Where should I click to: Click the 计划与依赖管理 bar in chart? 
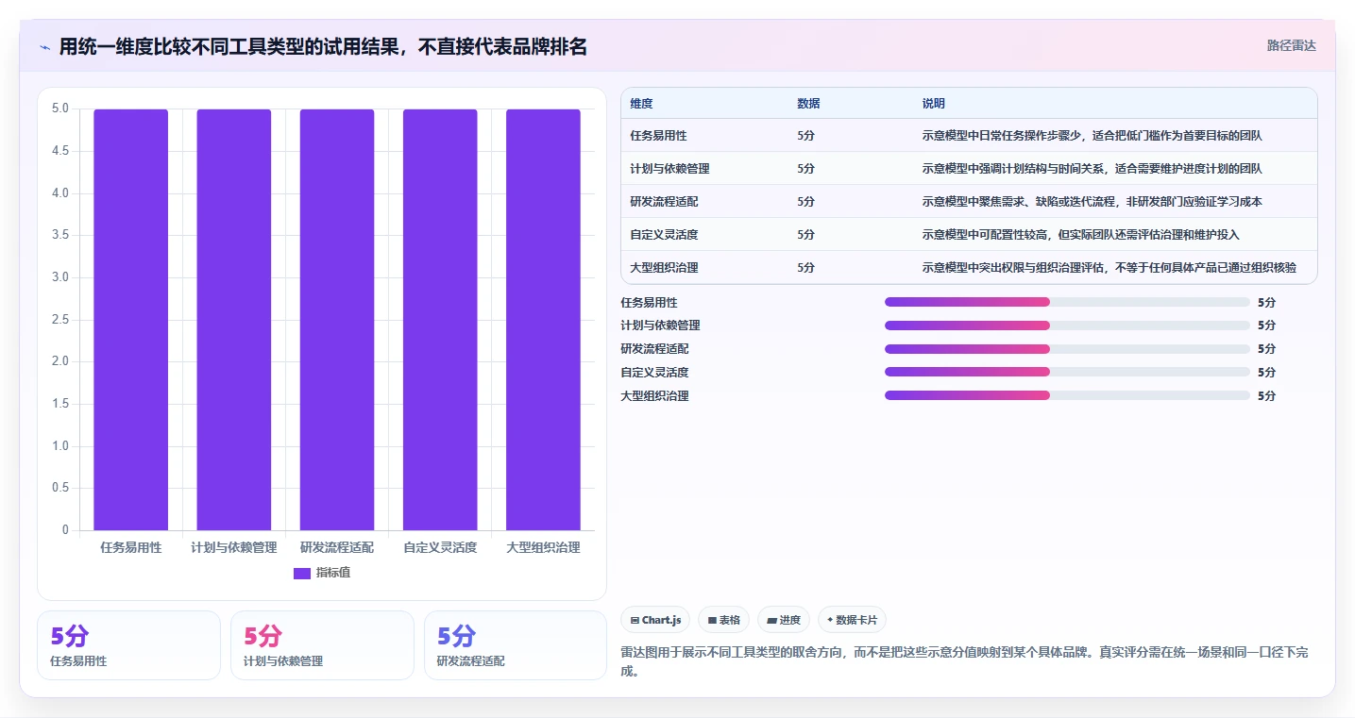[234, 319]
